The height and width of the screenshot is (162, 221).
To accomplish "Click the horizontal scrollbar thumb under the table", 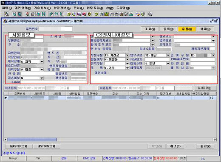I will click(x=32, y=140).
